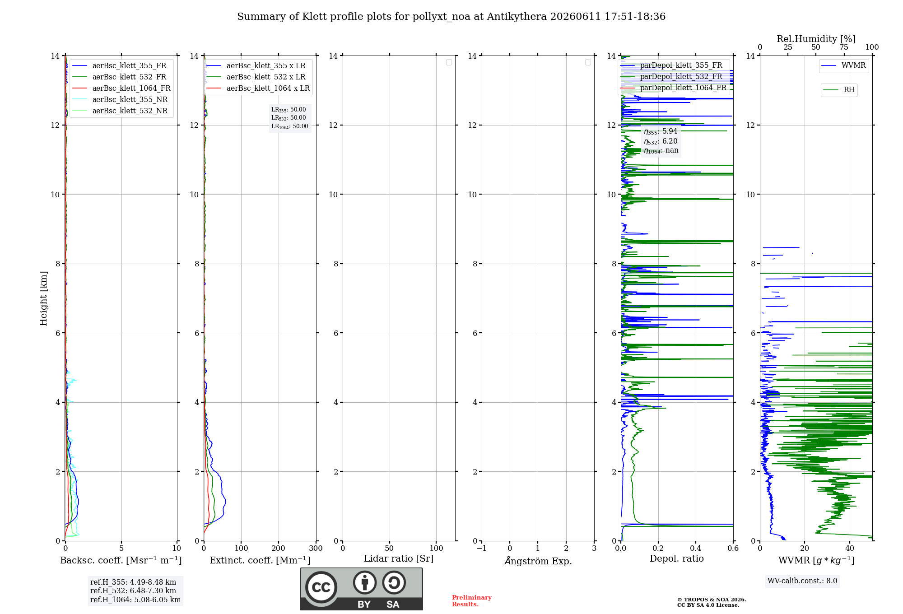Click the WV-calib.const. 8.0 label

tap(802, 581)
